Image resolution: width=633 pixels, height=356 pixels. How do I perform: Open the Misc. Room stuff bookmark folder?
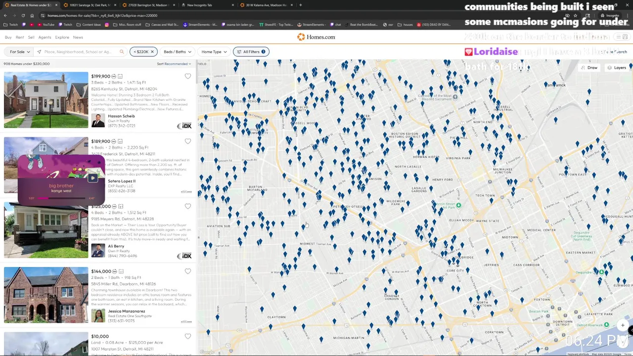pyautogui.click(x=128, y=25)
